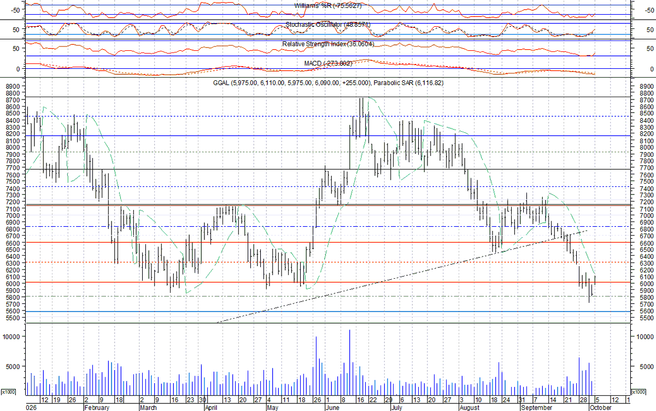Select the September month label
This screenshot has height=411, width=656.
(536, 408)
